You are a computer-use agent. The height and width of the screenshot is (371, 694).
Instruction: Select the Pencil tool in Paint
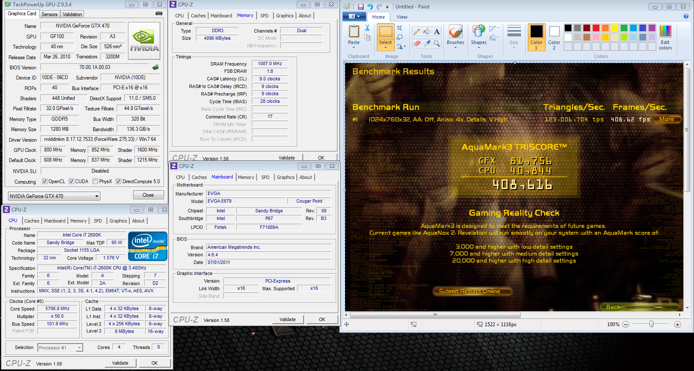(417, 31)
